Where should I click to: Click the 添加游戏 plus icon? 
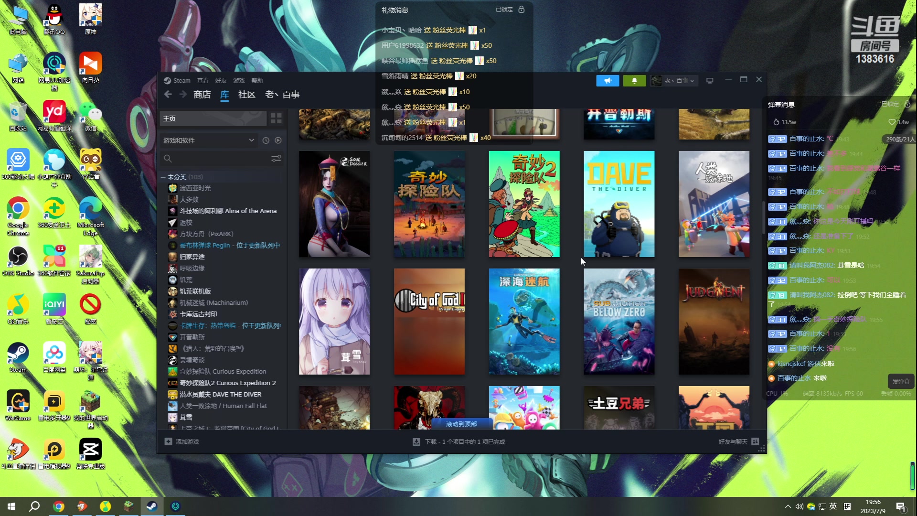click(168, 441)
